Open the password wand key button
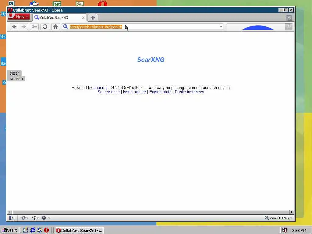The image size is (312, 234). 34,27
